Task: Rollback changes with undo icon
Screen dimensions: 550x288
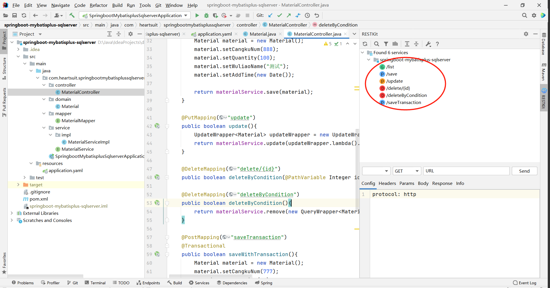Action: click(x=317, y=15)
